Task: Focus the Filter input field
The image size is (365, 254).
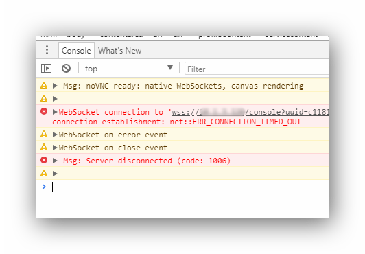Action: [257, 69]
